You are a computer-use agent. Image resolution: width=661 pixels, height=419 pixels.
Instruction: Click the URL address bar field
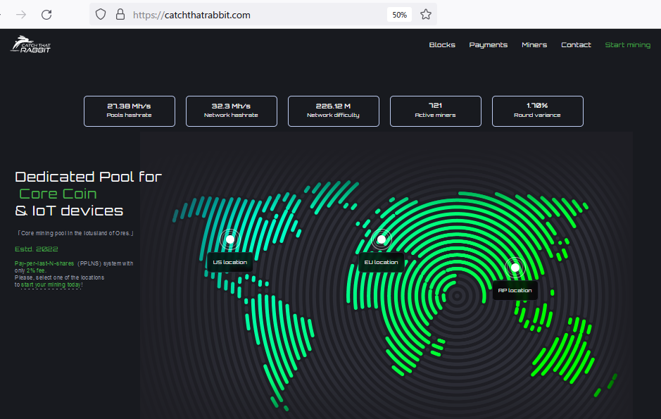coord(253,15)
